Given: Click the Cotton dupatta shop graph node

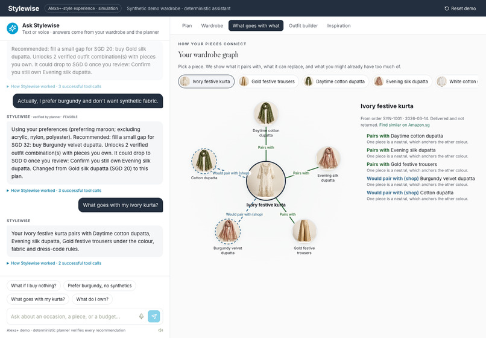Looking at the screenshot, I should click(204, 161).
